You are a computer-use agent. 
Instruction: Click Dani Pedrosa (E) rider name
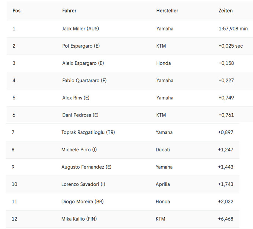tap(80, 115)
